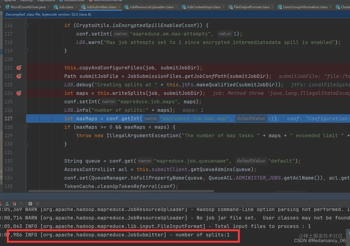Viewport: 350px width, 246px height.
Task: Switch to the WordCountDriver.java tab
Action: 28,7
